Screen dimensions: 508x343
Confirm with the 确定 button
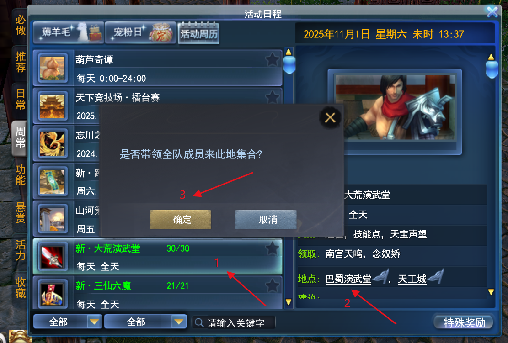coord(180,219)
